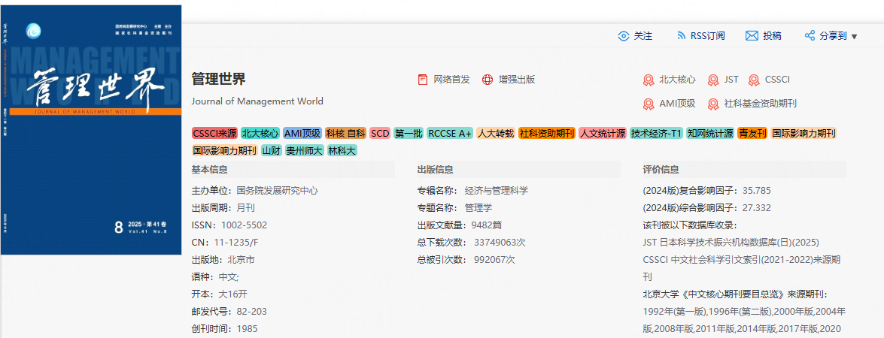884x338 pixels.
Task: Click the 网络首发 label
Action: (x=451, y=80)
